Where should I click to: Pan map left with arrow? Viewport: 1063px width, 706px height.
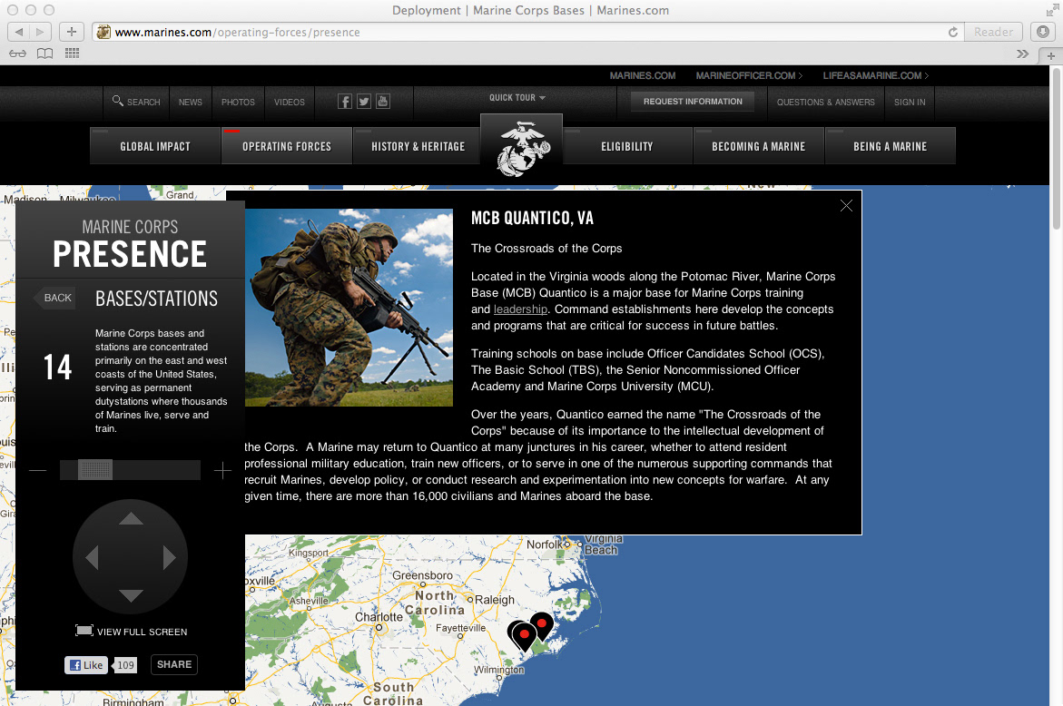point(93,557)
